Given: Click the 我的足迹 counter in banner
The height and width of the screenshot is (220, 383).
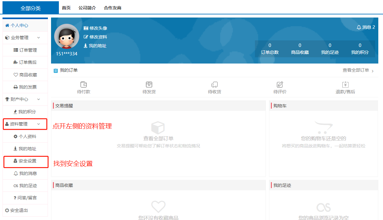Looking at the screenshot, I should pos(330,49).
